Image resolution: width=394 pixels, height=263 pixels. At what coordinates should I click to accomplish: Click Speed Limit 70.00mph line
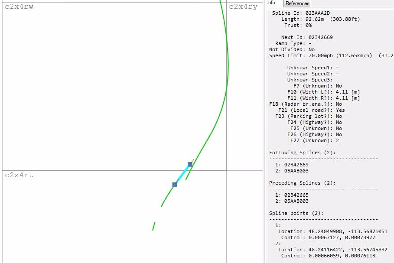click(x=332, y=55)
